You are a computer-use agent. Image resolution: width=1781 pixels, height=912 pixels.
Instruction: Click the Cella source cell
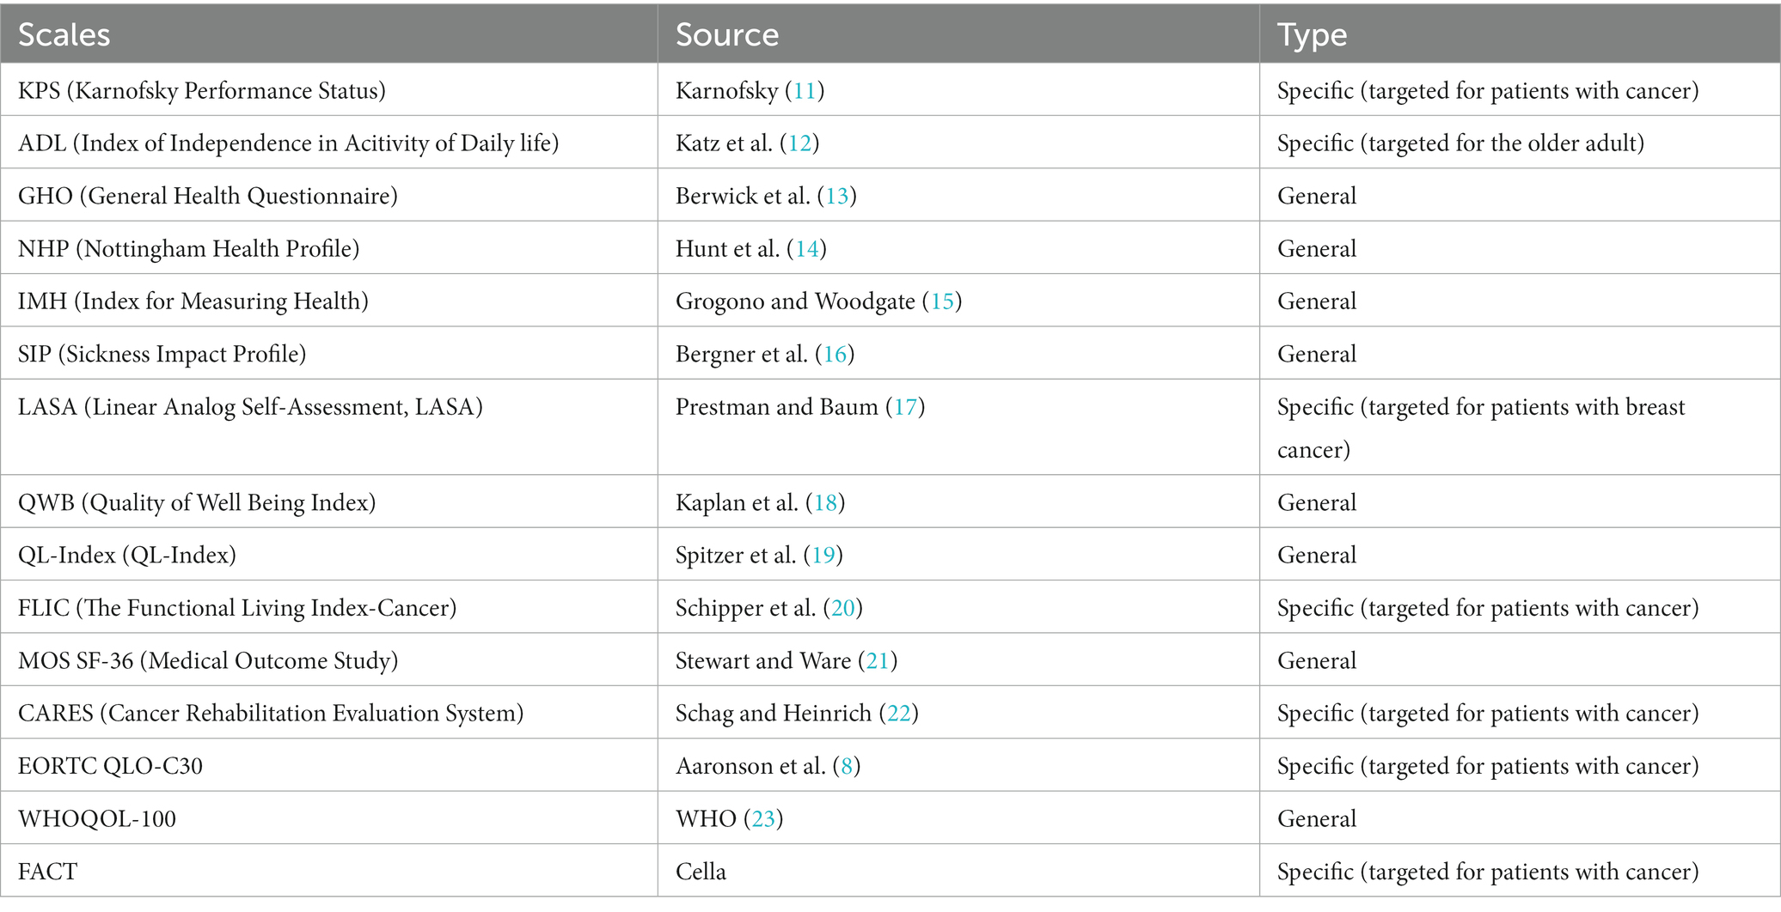coord(959,872)
